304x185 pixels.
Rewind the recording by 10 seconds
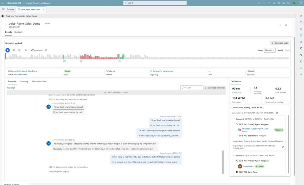(x=14, y=50)
